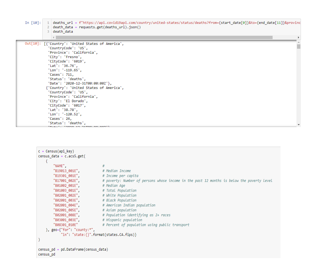Click the right arrow on the horizontal scrollbar
Screen dimensions: 318x277
point(299,37)
